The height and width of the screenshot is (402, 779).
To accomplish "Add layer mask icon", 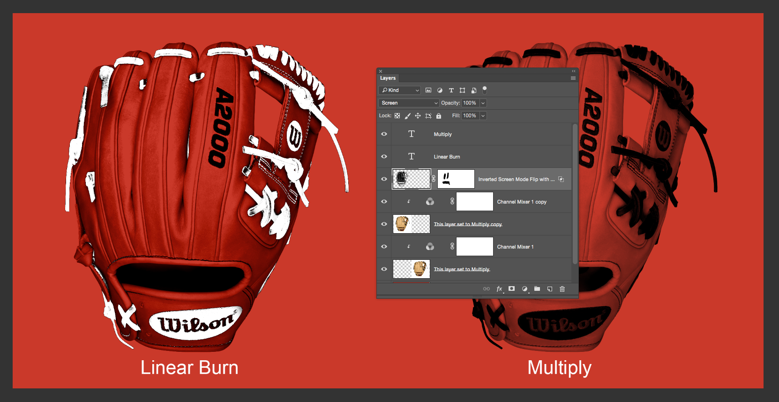I will 512,289.
